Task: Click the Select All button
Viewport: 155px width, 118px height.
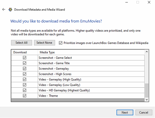Action: [21, 43]
